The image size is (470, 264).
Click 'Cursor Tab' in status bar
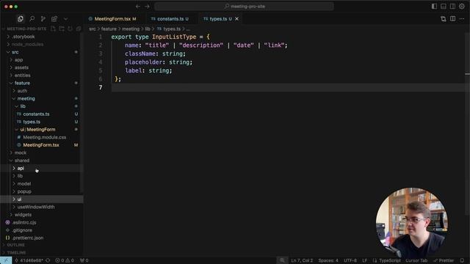[416, 260]
